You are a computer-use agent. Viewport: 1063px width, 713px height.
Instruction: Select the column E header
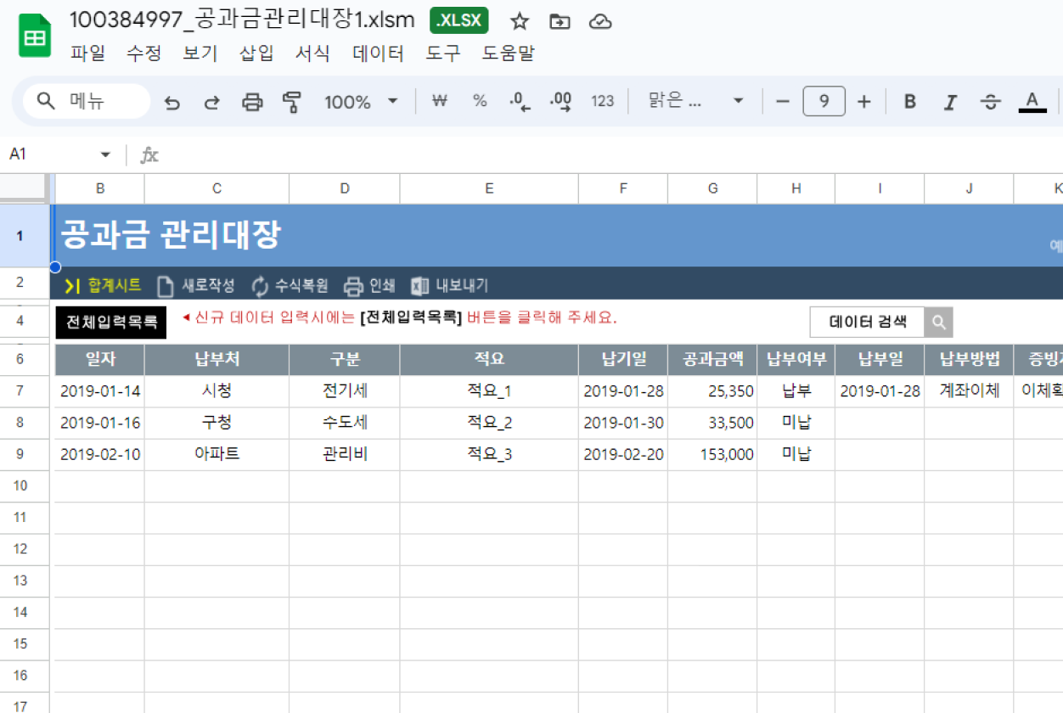(x=489, y=188)
